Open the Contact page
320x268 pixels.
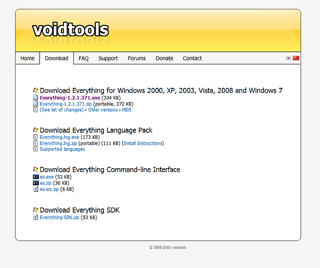(192, 59)
